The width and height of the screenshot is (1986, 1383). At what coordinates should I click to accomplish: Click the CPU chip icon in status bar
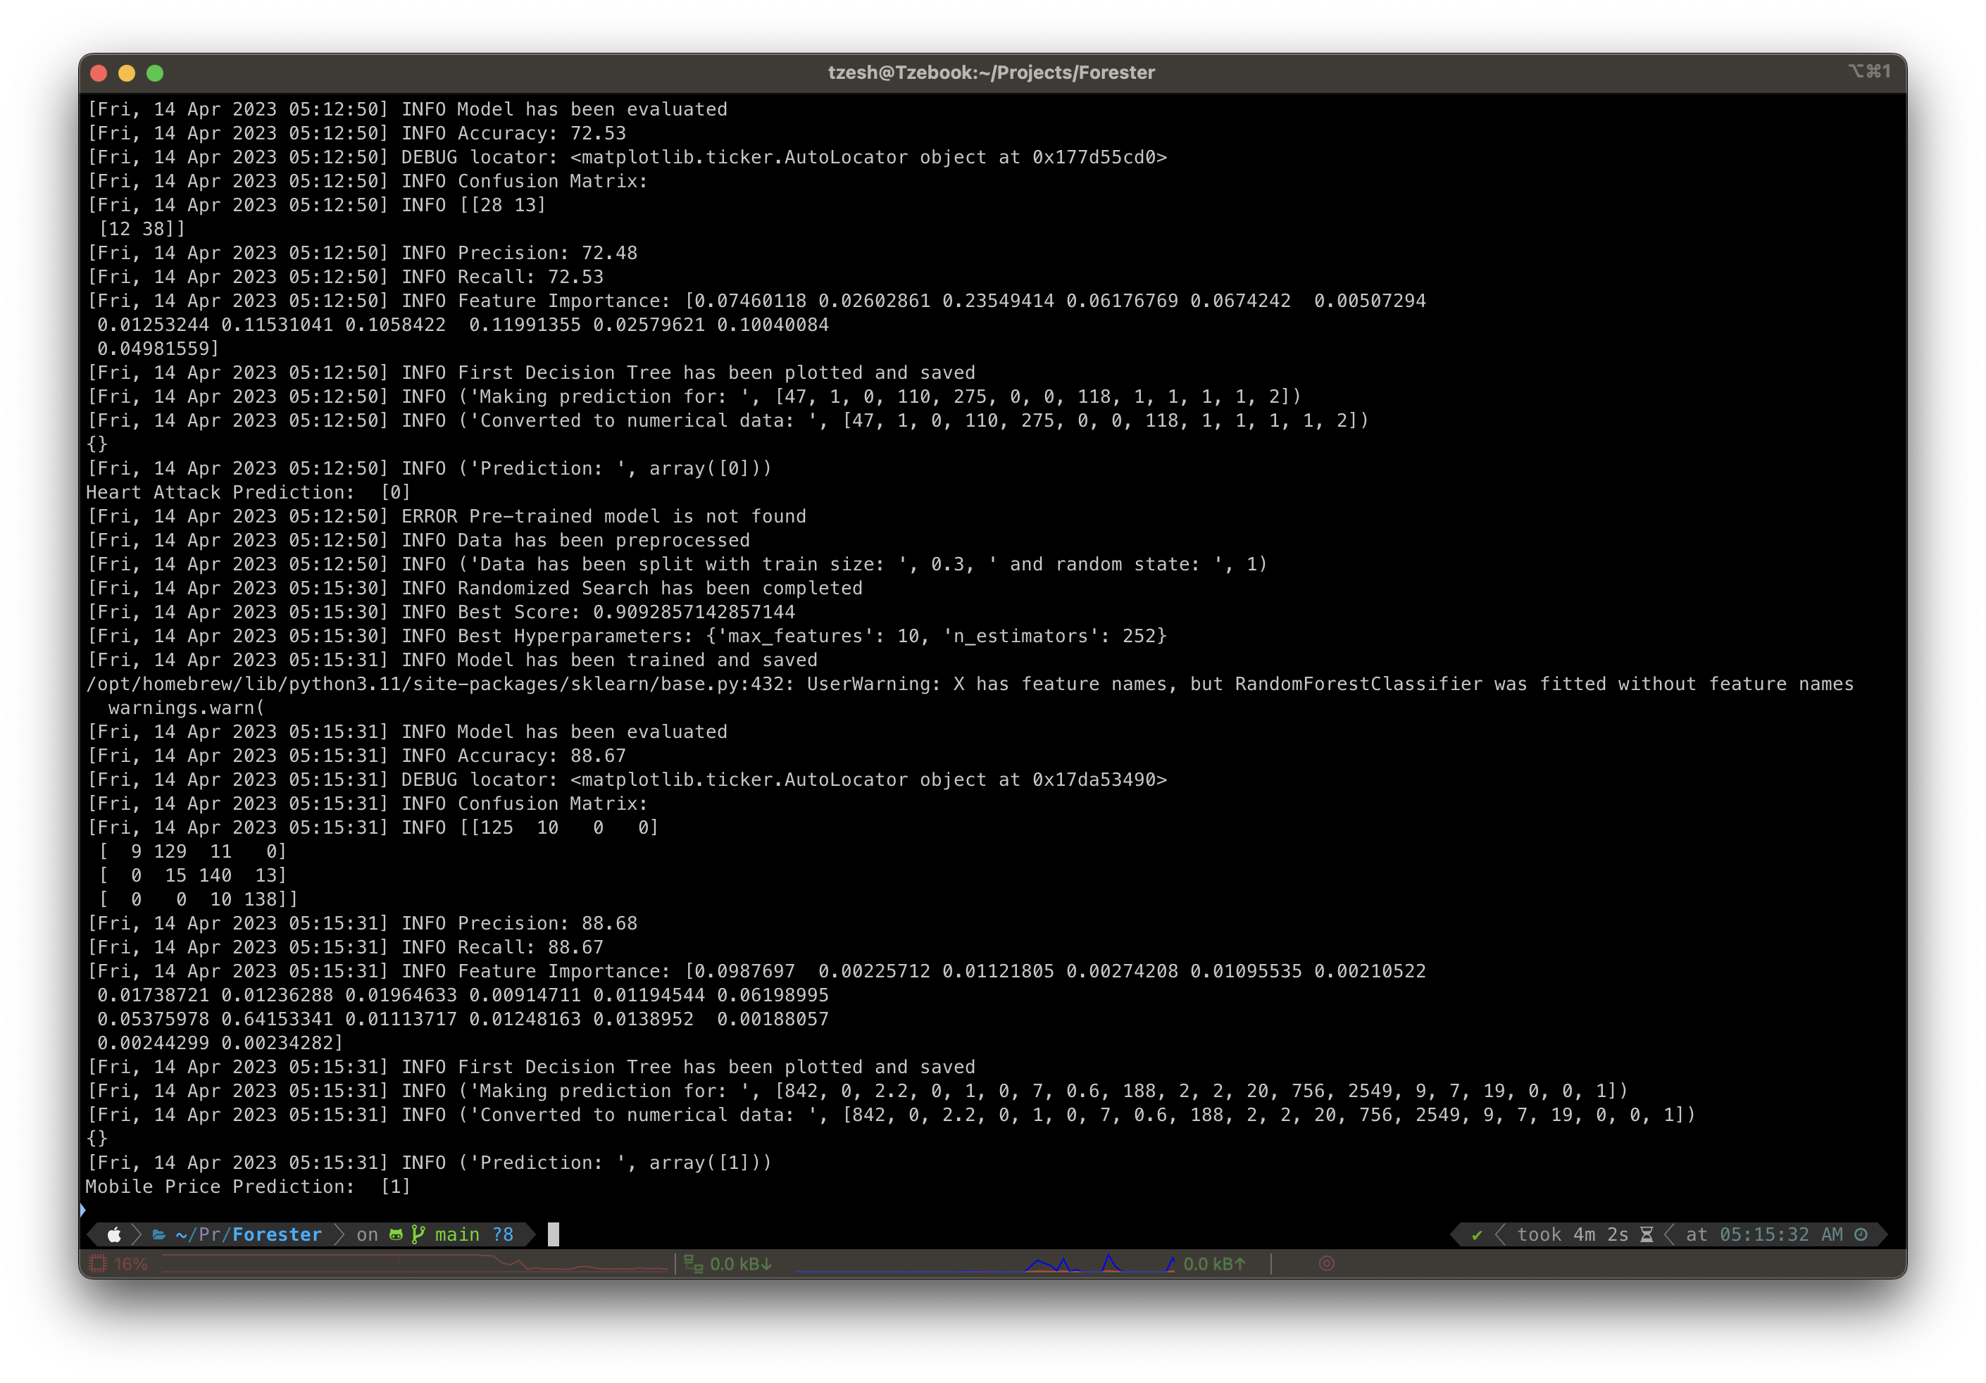point(98,1263)
